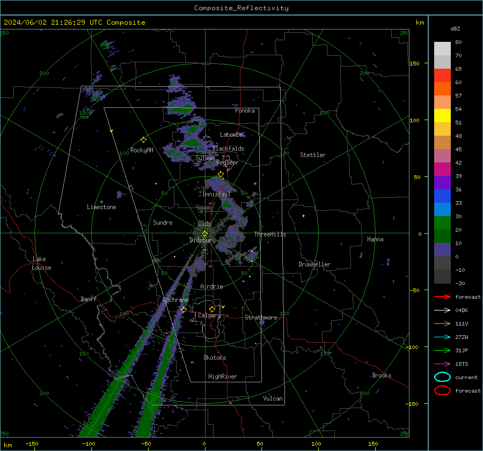Click the Ponoka city label
Image resolution: width=483 pixels, height=451 pixels.
245,110
